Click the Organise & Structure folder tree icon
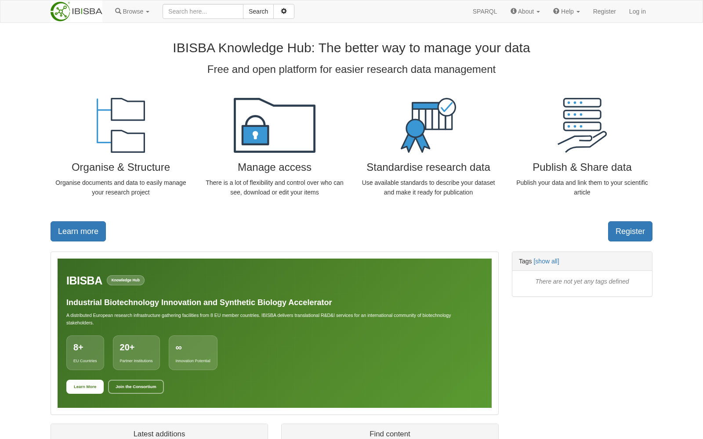Viewport: 703px width, 439px height. [121, 126]
